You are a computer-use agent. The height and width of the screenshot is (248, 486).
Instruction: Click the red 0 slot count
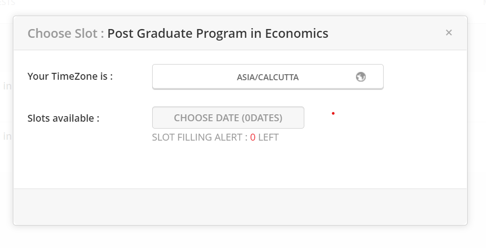[253, 137]
